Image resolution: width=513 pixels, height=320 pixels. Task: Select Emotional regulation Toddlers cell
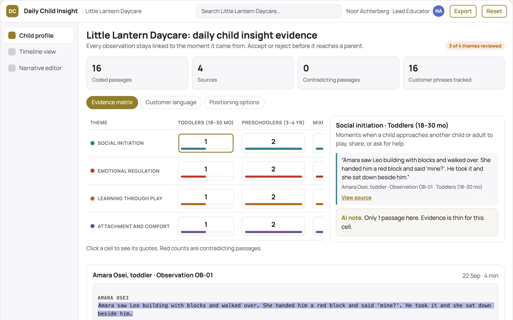tap(206, 171)
